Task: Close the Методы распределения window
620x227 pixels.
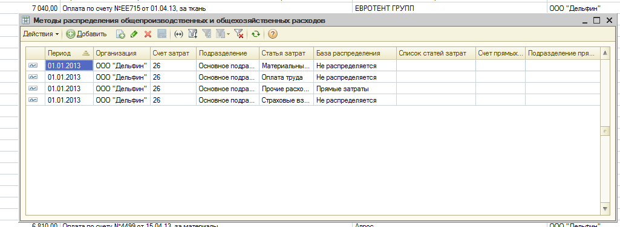Action: [x=609, y=21]
